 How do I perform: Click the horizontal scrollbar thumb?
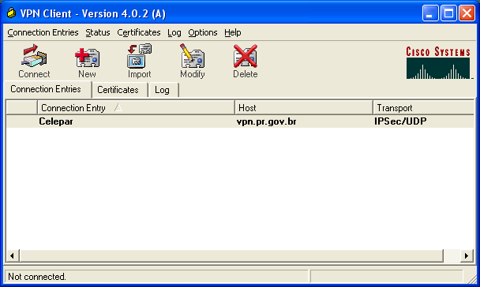[x=231, y=255]
